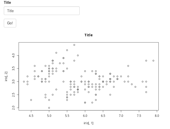This screenshot has width=170, height=129.
Task: Click the y-axis tick label 4.0
Action: [13, 55]
